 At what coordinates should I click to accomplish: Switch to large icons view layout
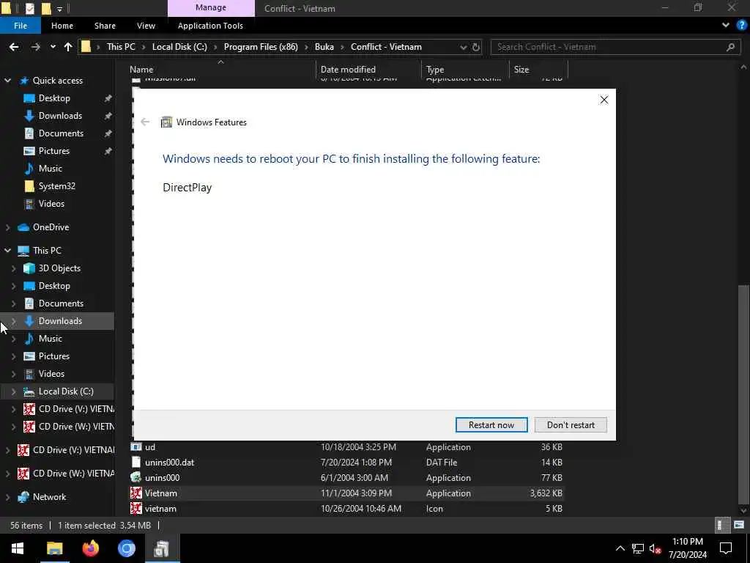(x=739, y=525)
